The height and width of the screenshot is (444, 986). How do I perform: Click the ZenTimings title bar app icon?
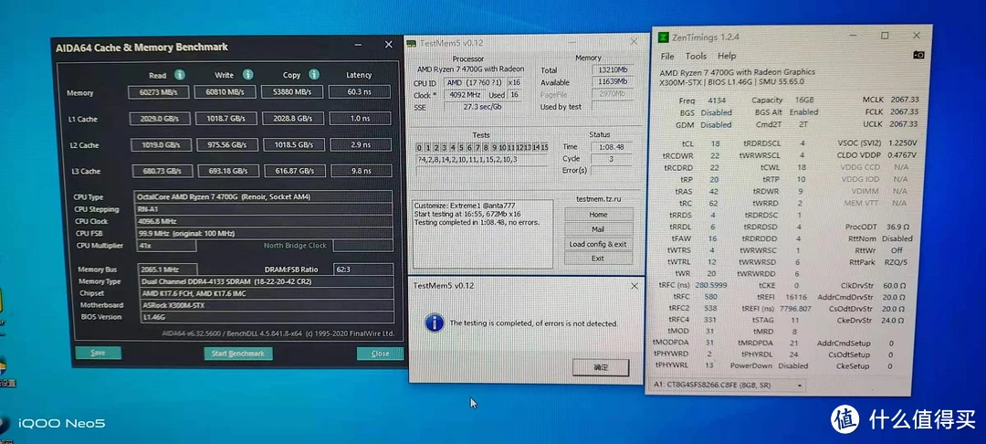(x=664, y=37)
